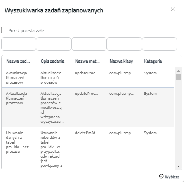Sort by Nazwa zad... column header

point(18,61)
